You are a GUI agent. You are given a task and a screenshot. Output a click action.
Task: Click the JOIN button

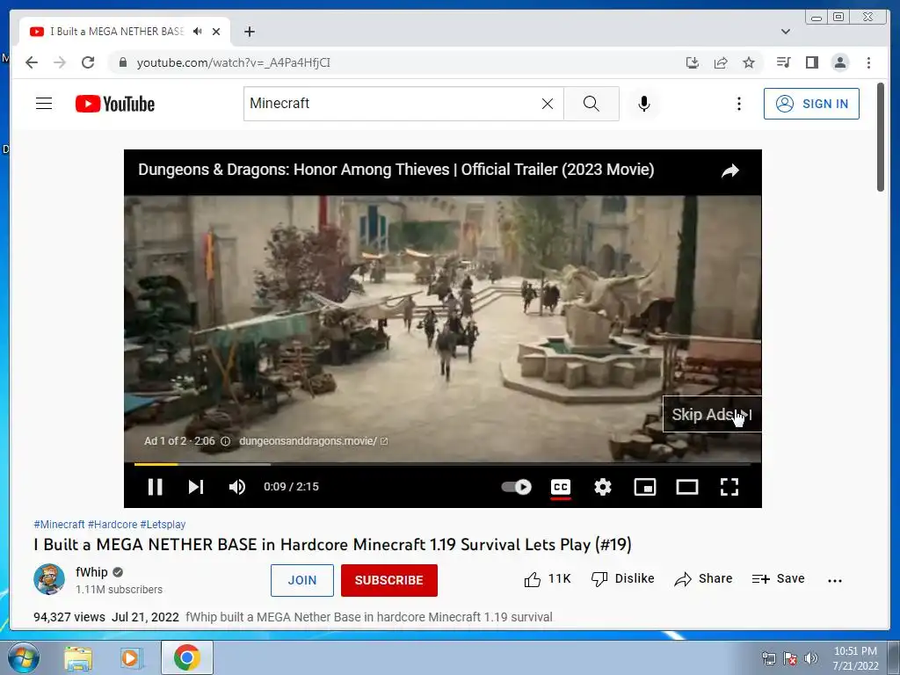click(x=302, y=580)
